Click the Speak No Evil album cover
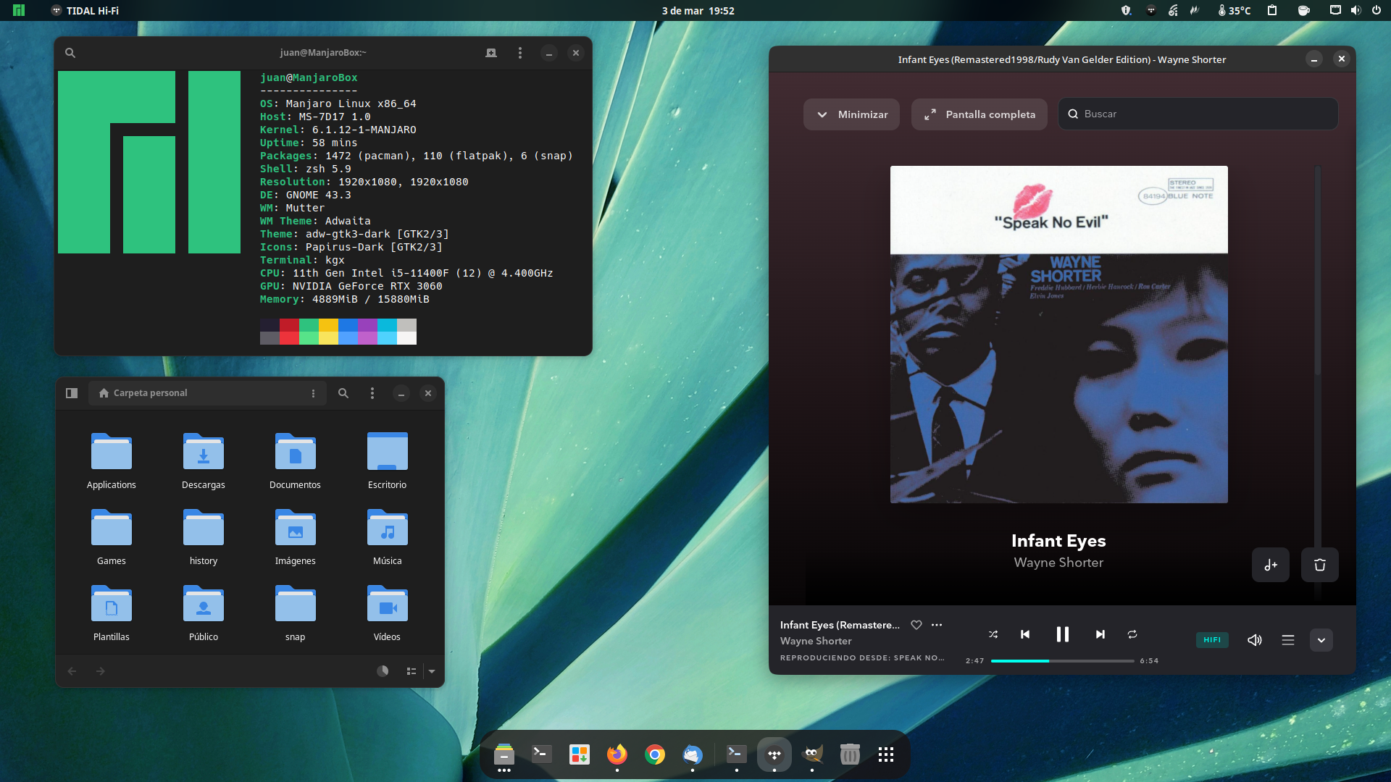The width and height of the screenshot is (1391, 782). tap(1059, 335)
